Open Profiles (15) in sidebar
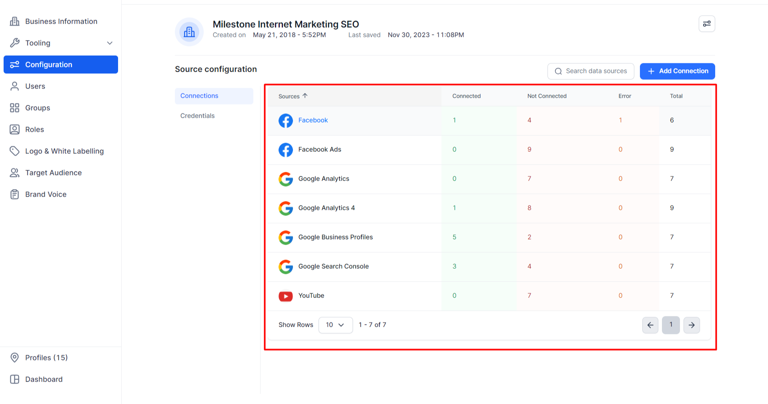Screen dimensions: 768x404 [x=61, y=358]
